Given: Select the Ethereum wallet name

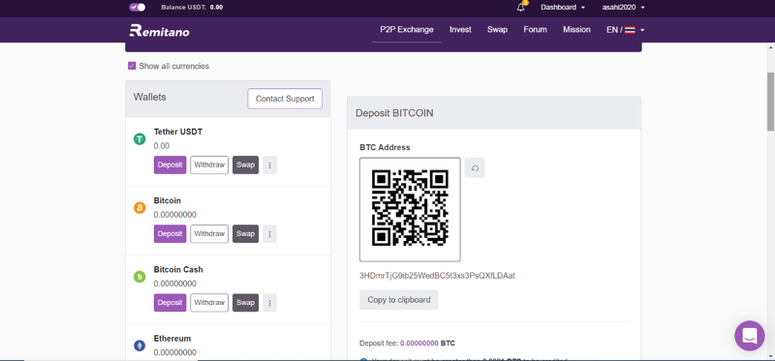Looking at the screenshot, I should coord(172,339).
